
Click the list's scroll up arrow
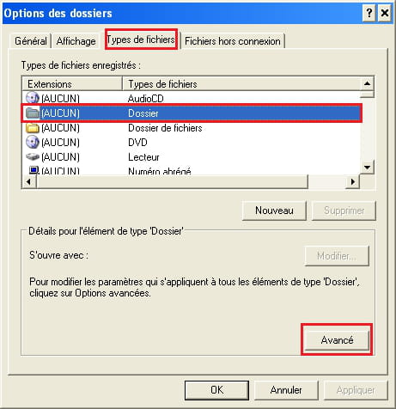(367, 84)
